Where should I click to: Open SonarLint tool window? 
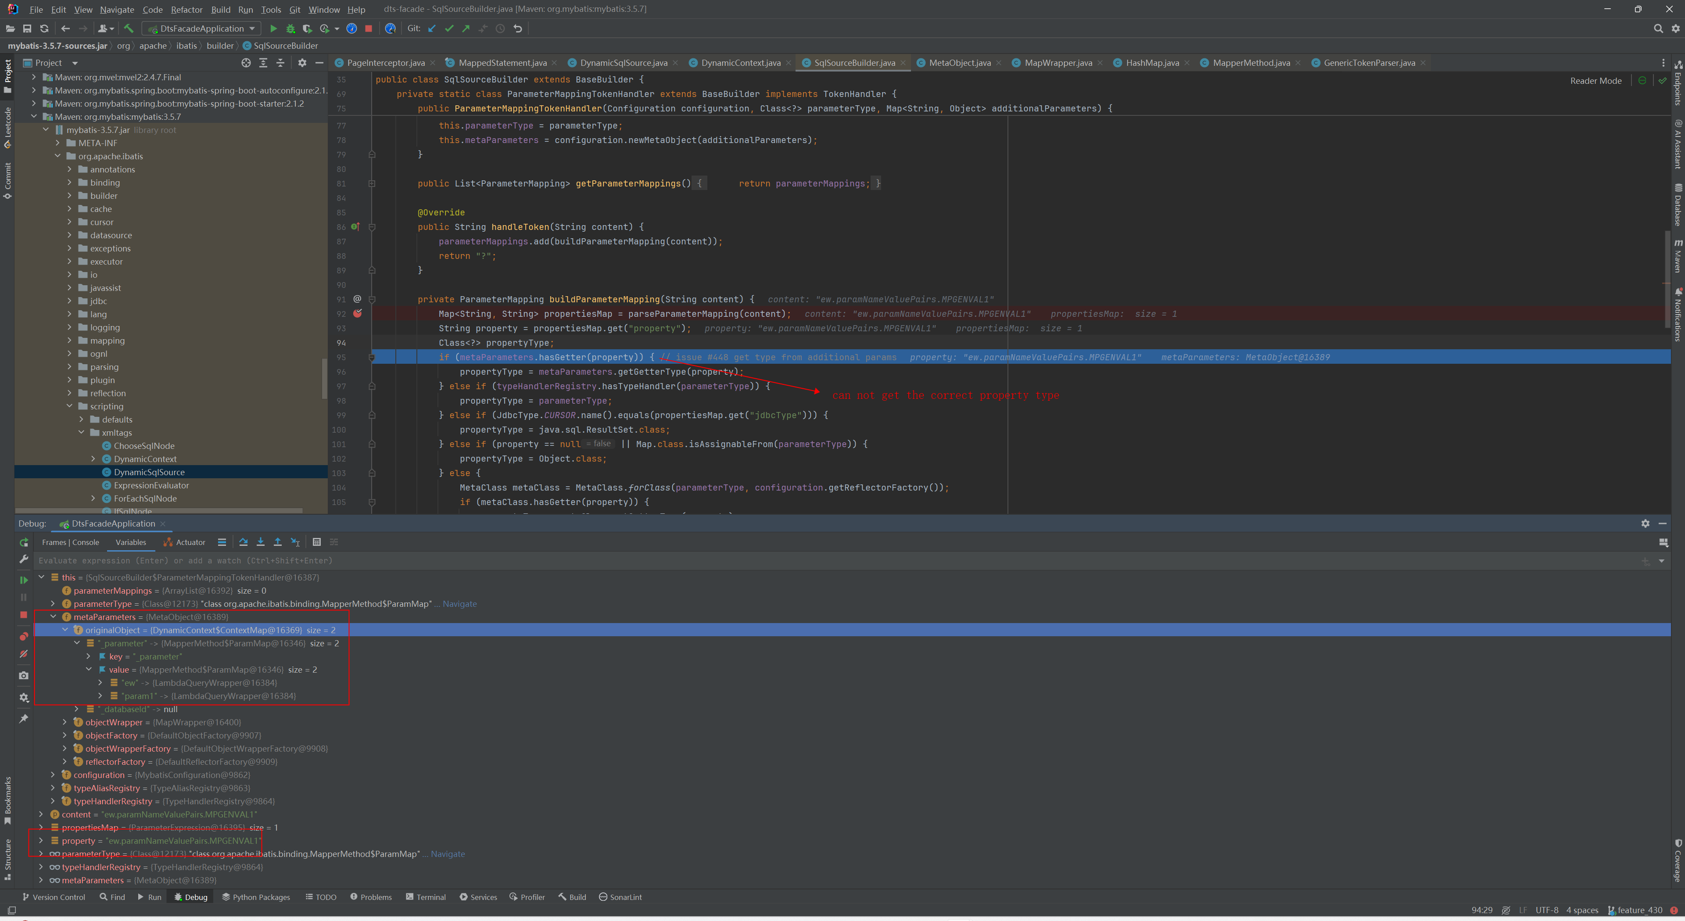coord(620,897)
